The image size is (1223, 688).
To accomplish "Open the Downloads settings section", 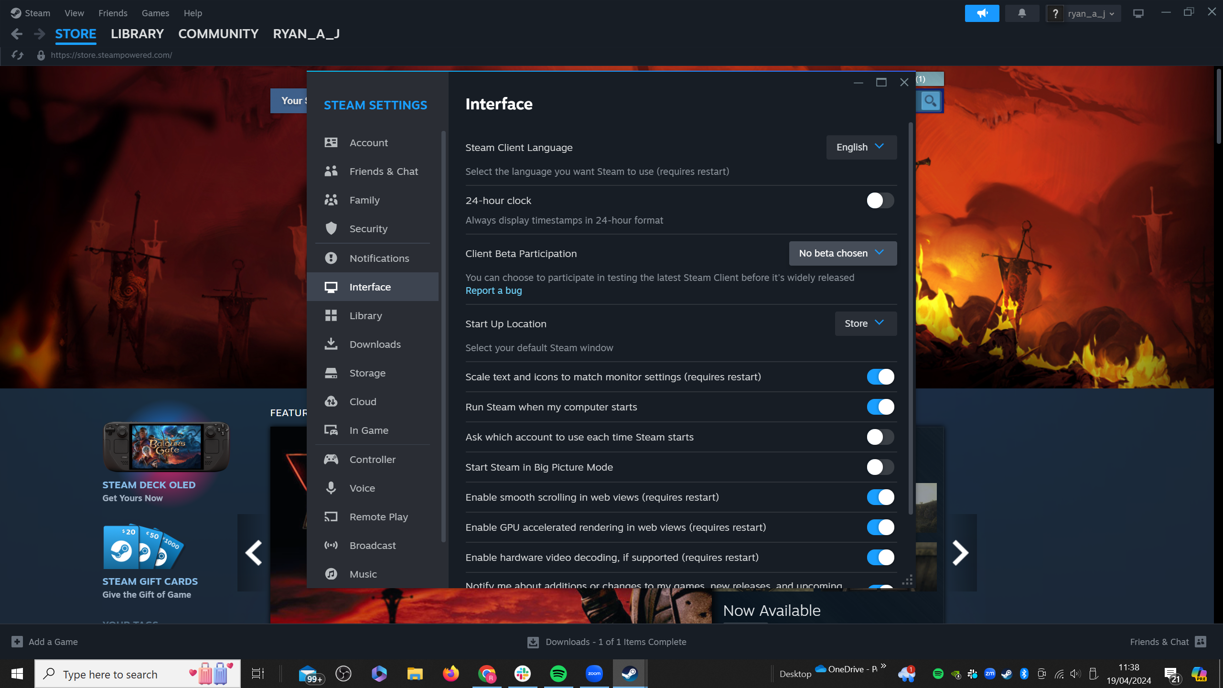I will [373, 344].
